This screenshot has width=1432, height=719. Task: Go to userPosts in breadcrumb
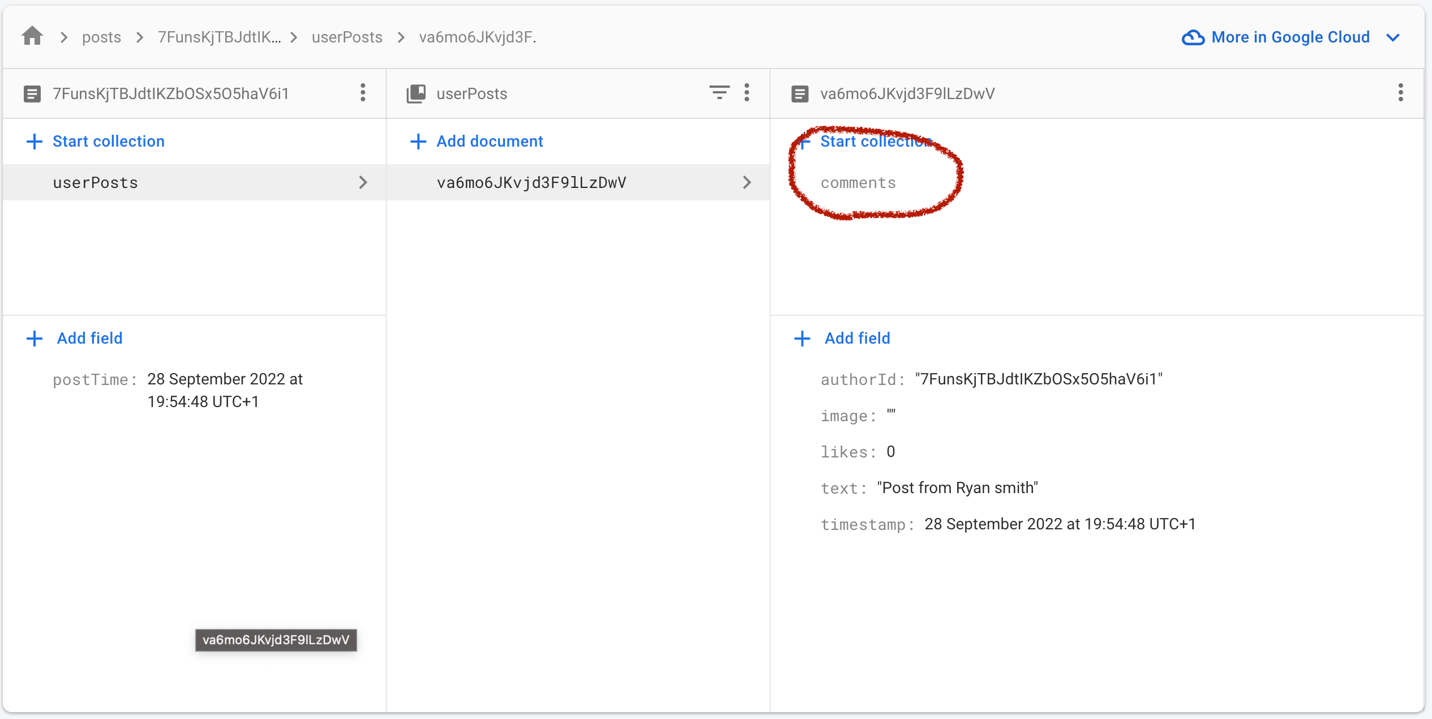tap(347, 37)
